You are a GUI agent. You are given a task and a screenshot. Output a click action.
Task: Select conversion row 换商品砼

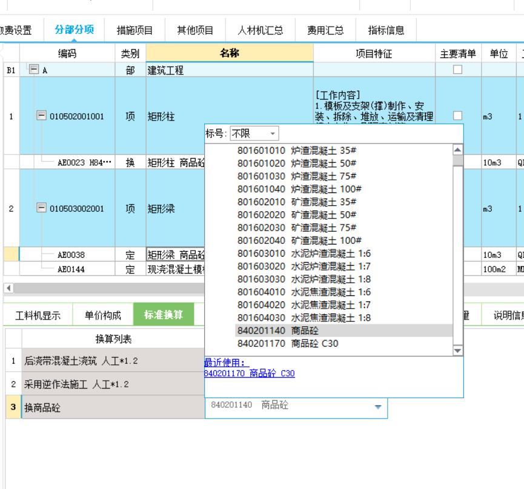coord(113,407)
